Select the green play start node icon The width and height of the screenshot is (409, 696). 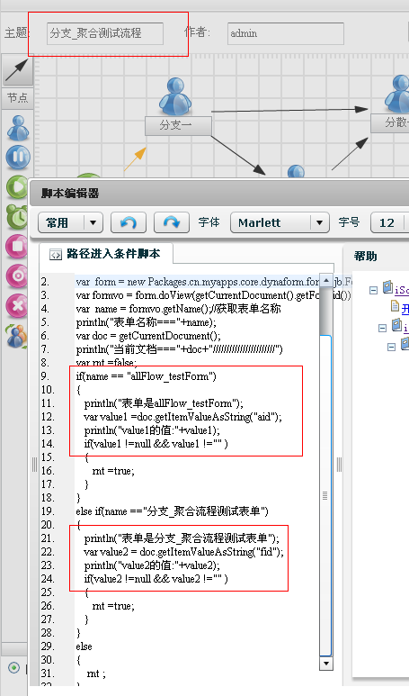[18, 186]
